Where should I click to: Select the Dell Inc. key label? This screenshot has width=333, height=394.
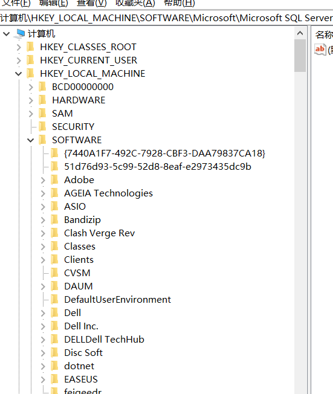(x=81, y=326)
